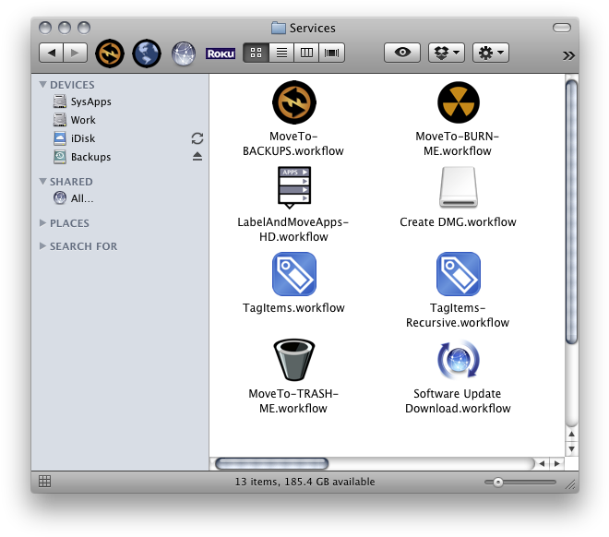Switch to list view mode
The image size is (609, 537).
(281, 54)
